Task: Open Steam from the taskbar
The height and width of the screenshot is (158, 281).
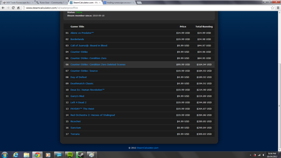Action: [81, 154]
